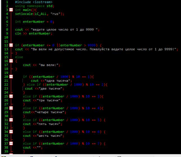This screenshot has width=181, height=157.
Task: Click "else if" on line 22
Action: [34, 85]
